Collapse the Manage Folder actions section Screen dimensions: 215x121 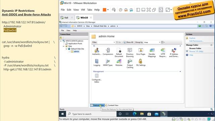coord(211,45)
